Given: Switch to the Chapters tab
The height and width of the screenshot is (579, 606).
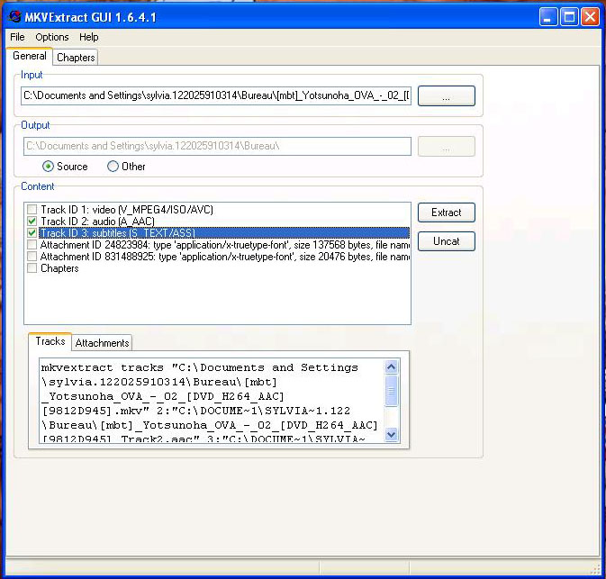Looking at the screenshot, I should click(76, 57).
